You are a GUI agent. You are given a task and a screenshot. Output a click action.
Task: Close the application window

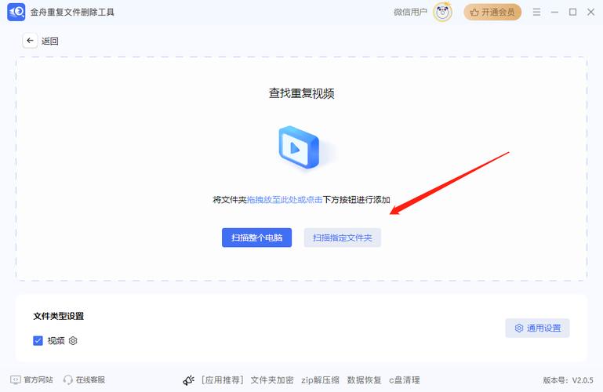(591, 12)
